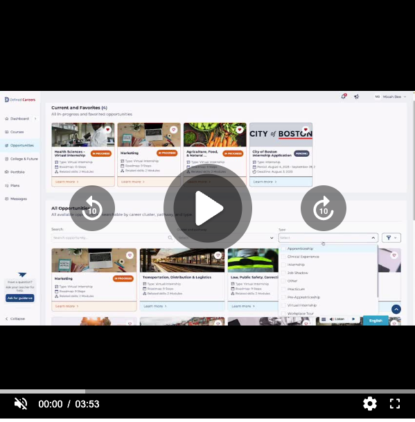Click Ask for guidance button
Viewport: 415px width, 422px height.
pyautogui.click(x=20, y=298)
